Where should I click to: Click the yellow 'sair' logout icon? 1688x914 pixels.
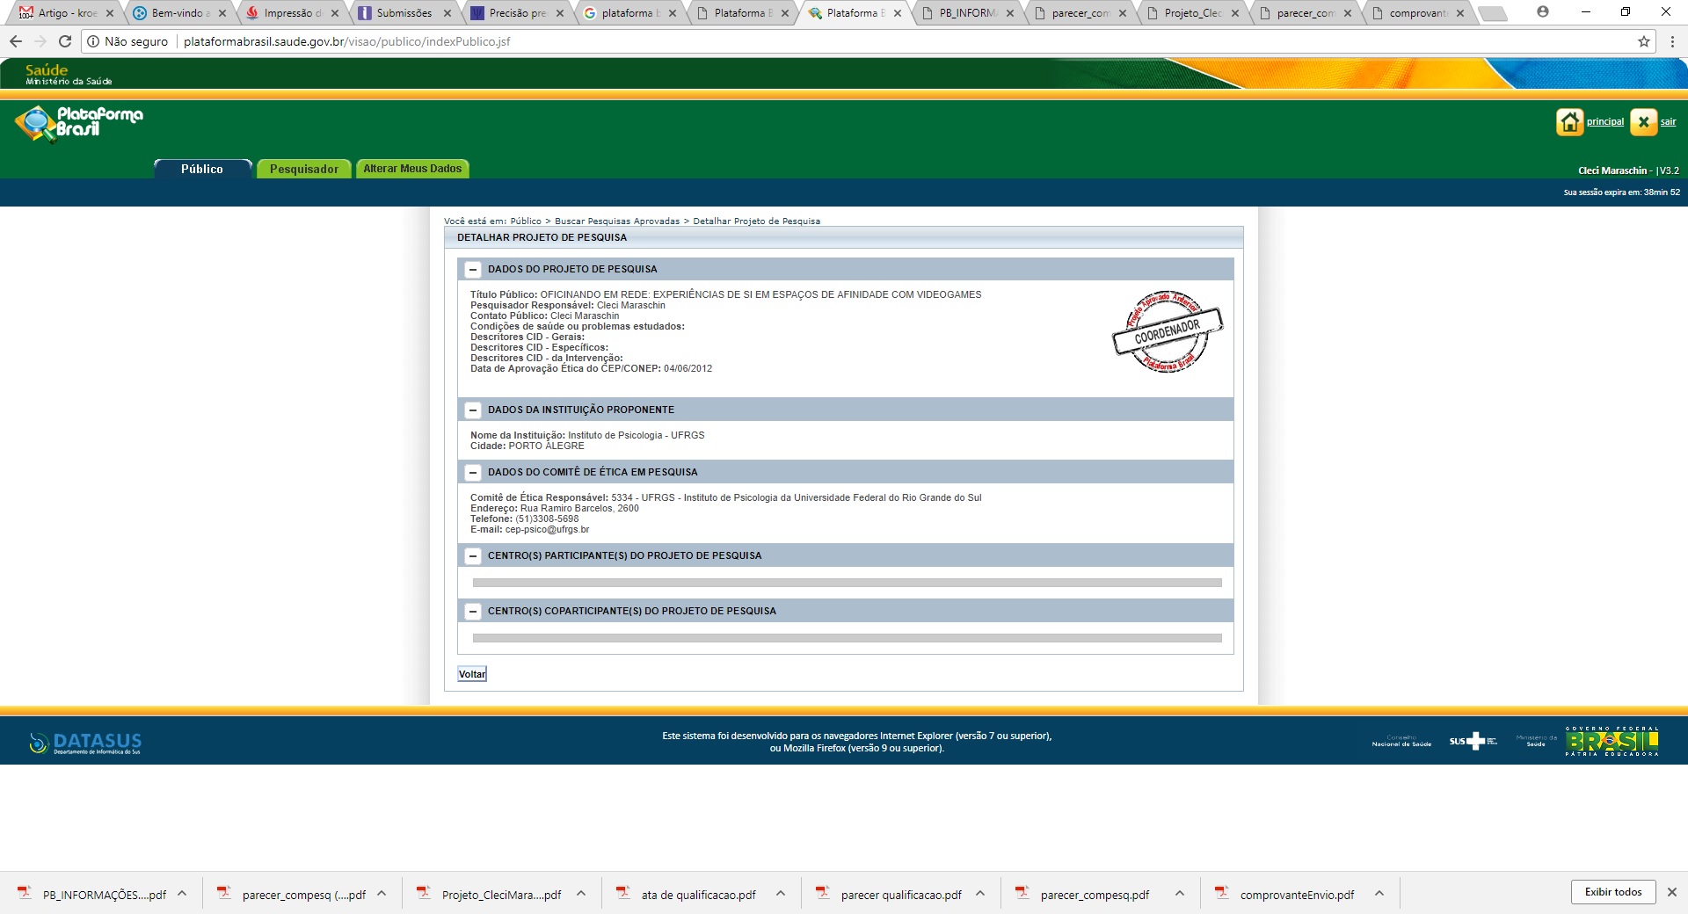(x=1643, y=122)
